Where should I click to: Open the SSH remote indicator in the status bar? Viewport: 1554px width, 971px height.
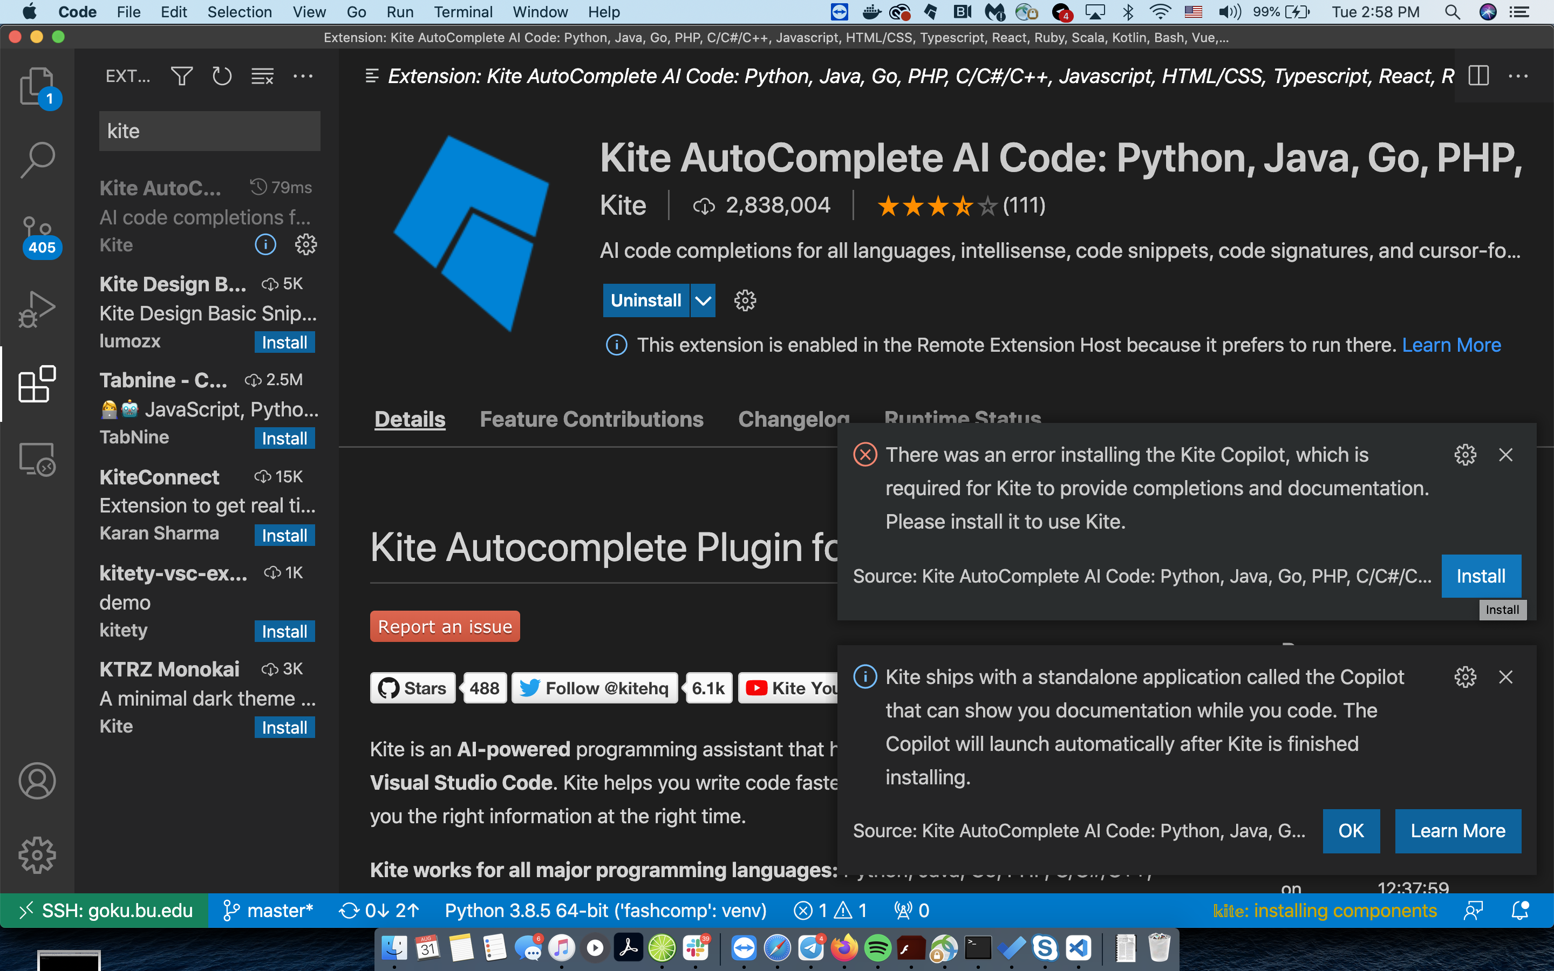tap(105, 910)
